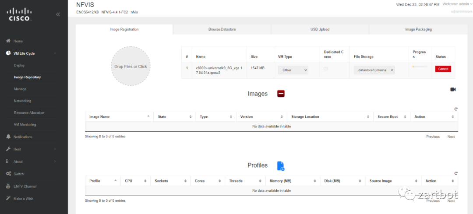Image resolution: width=473 pixels, height=214 pixels.
Task: Click the Cisco logo
Action: click(19, 15)
